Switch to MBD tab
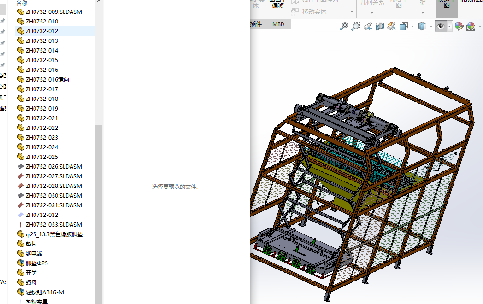The image size is (483, 304). pyautogui.click(x=278, y=24)
